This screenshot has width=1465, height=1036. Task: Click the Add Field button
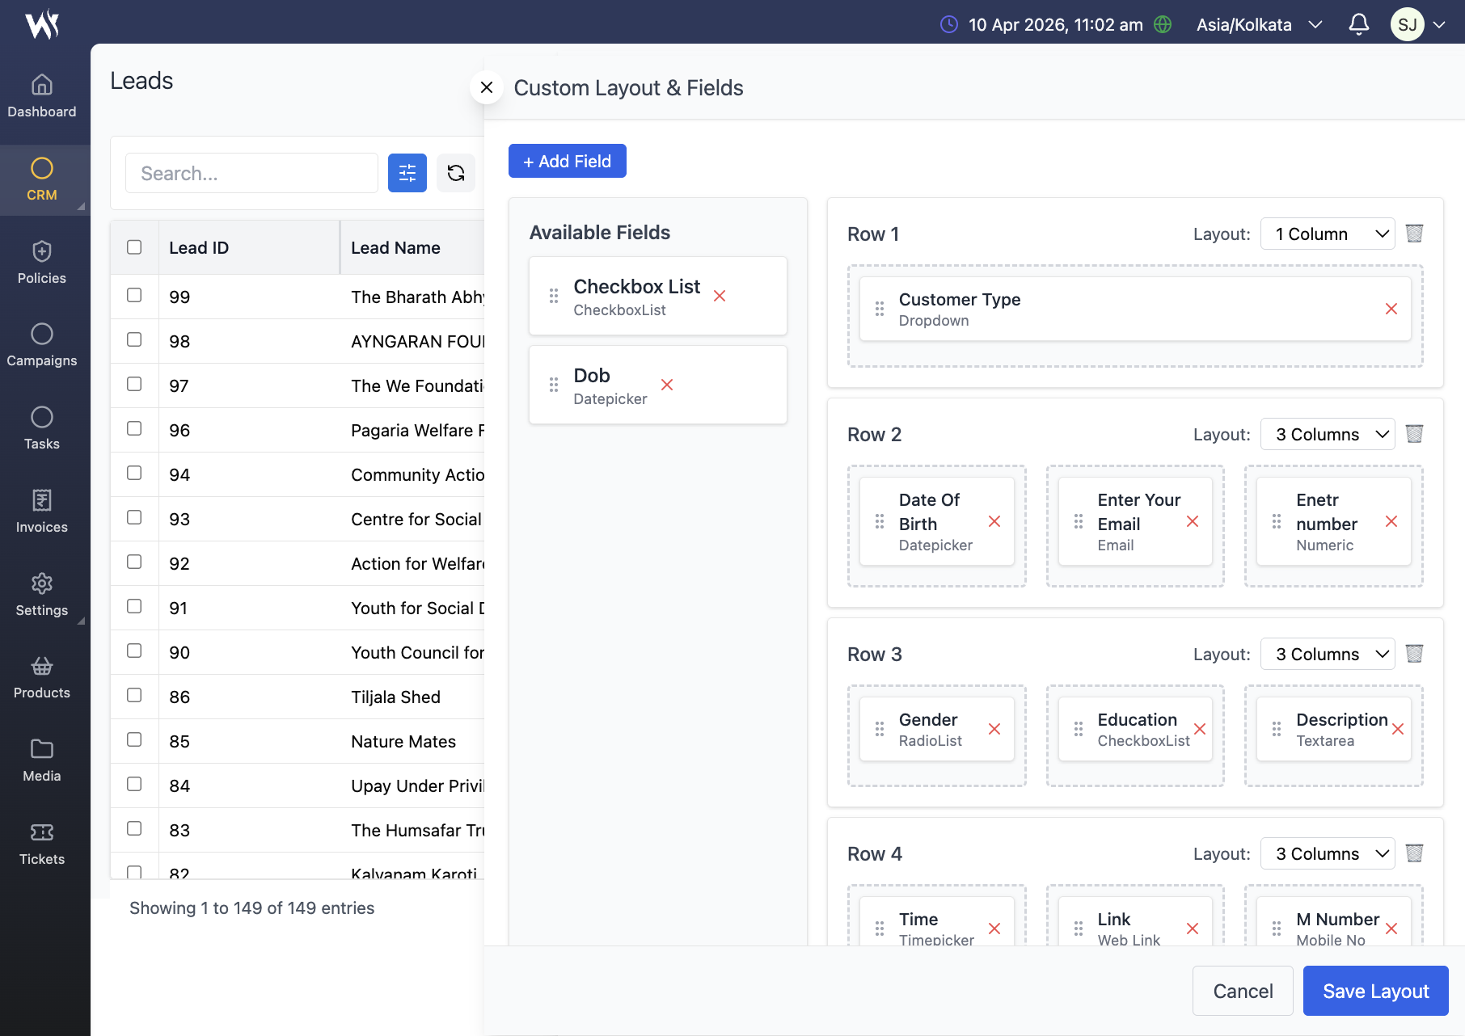coord(567,162)
